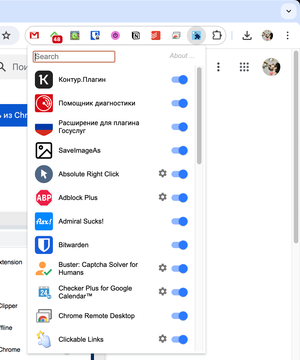
Task: Open the Chrome downloads icon
Action: pyautogui.click(x=247, y=35)
